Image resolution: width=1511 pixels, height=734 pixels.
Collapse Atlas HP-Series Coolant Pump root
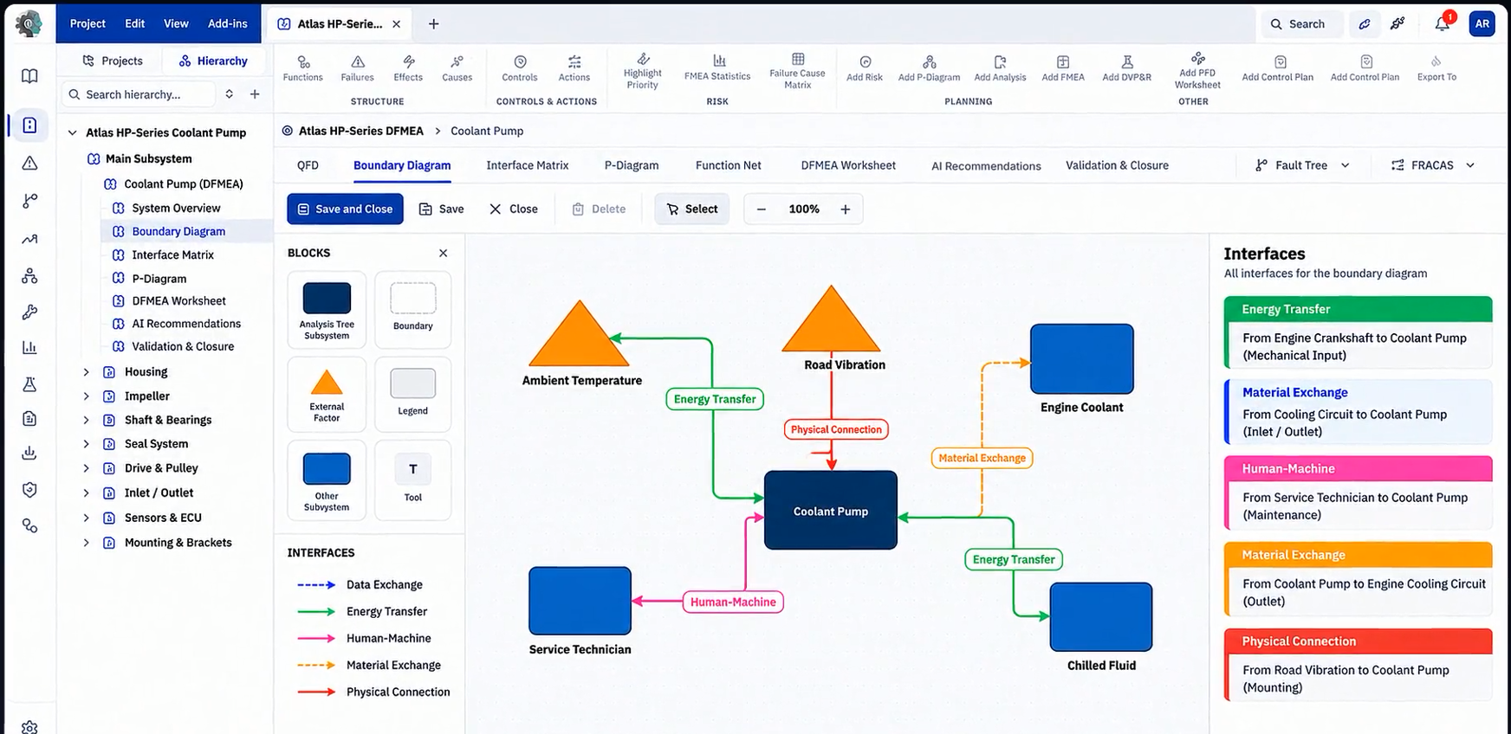73,132
